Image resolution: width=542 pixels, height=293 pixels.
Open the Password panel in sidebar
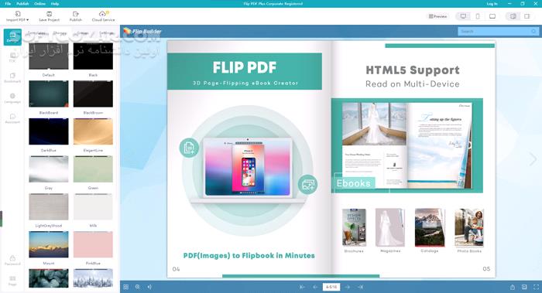pos(12,261)
